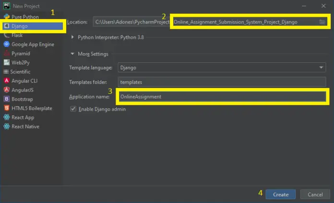Select the Google App Engine icon
The width and height of the screenshot is (334, 203).
7,44
